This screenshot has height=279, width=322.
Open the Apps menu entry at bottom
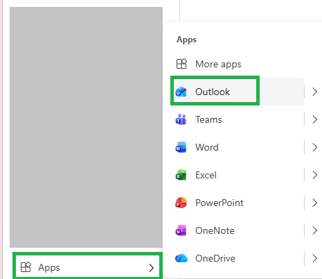click(87, 267)
